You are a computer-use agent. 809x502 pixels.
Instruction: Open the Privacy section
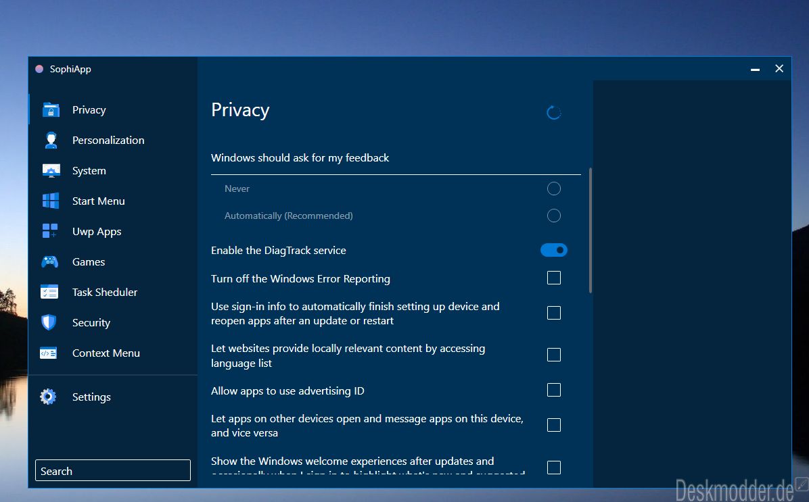[89, 109]
